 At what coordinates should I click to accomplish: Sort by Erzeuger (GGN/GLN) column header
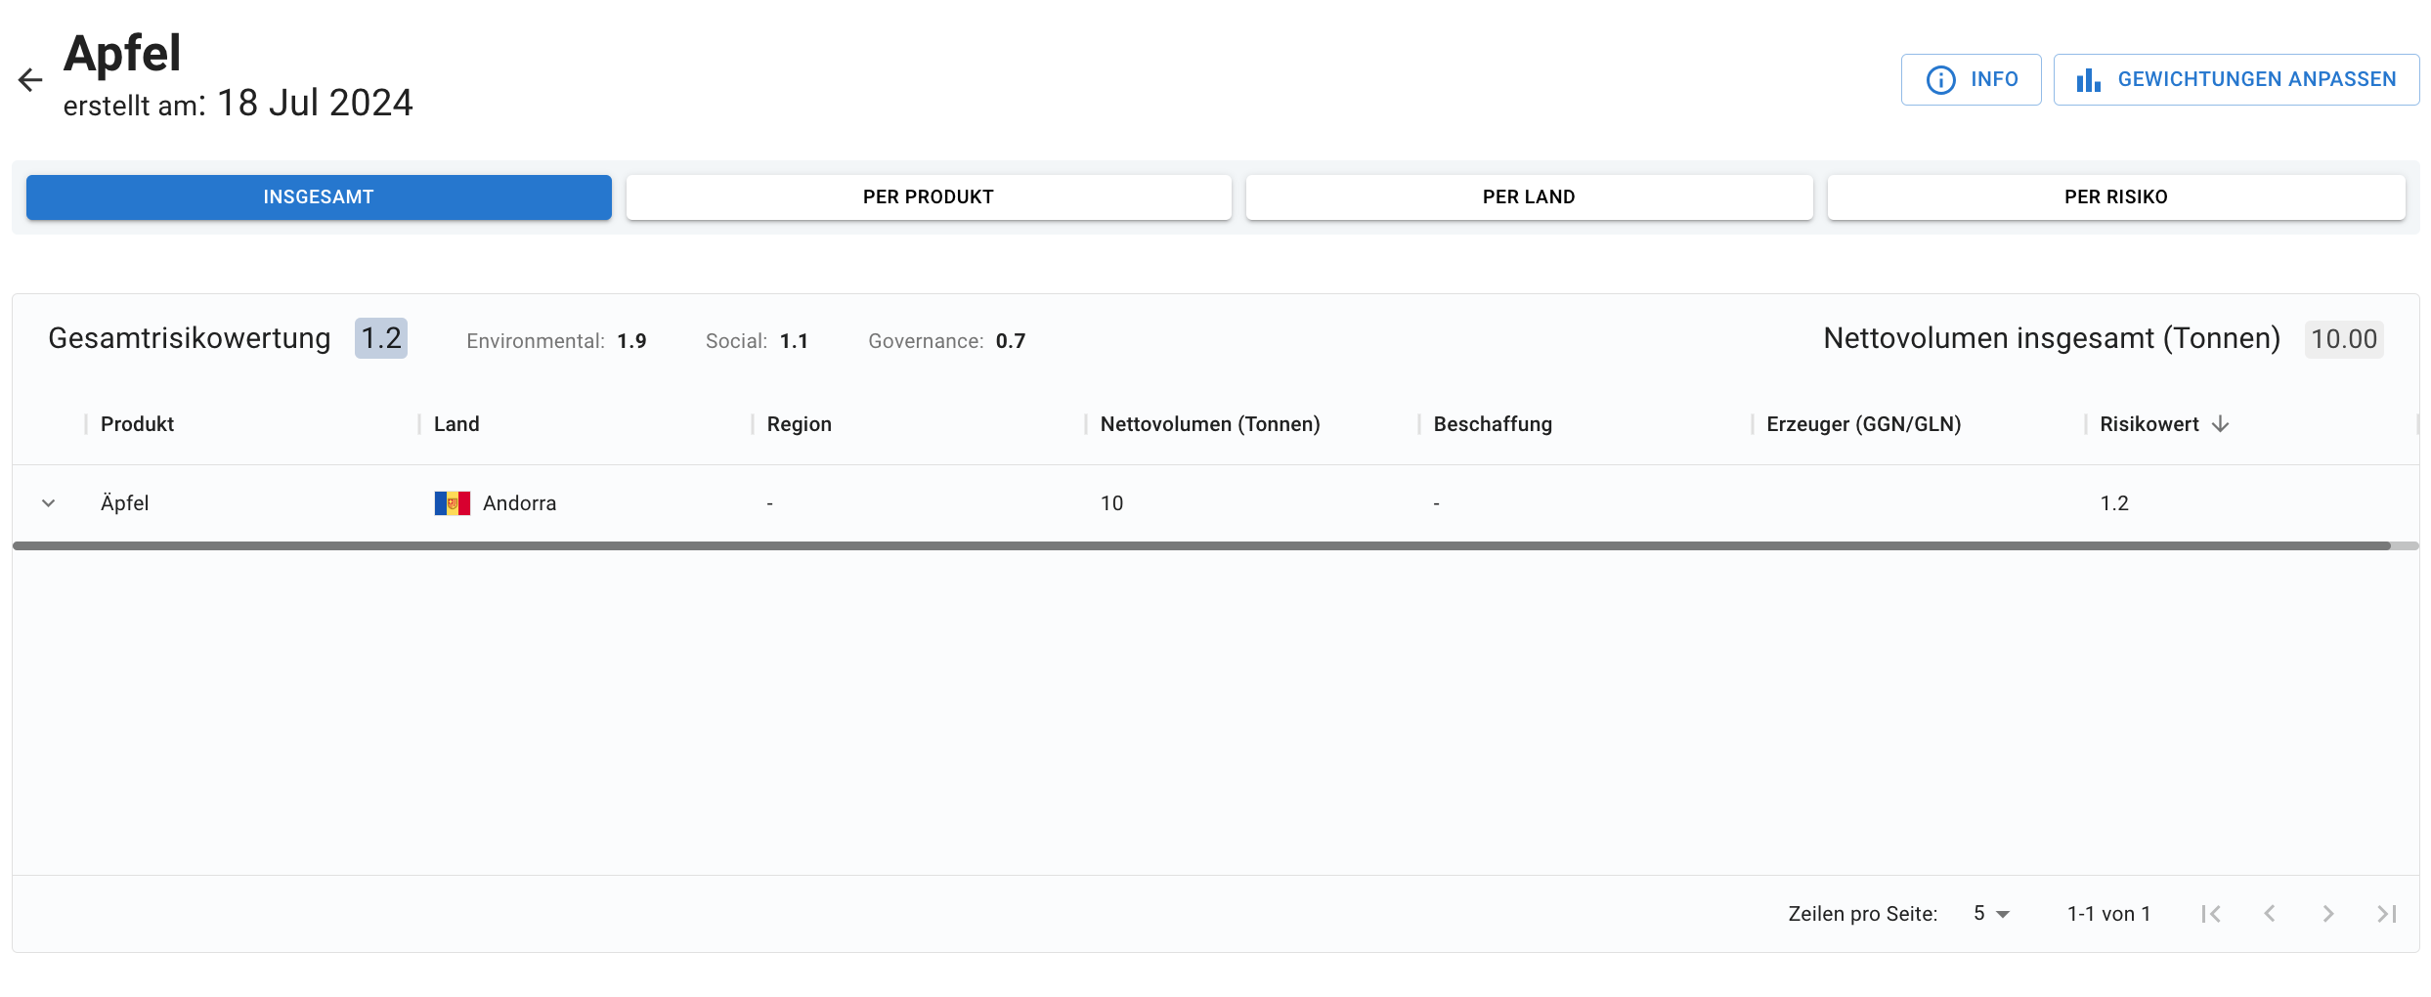(x=1864, y=424)
